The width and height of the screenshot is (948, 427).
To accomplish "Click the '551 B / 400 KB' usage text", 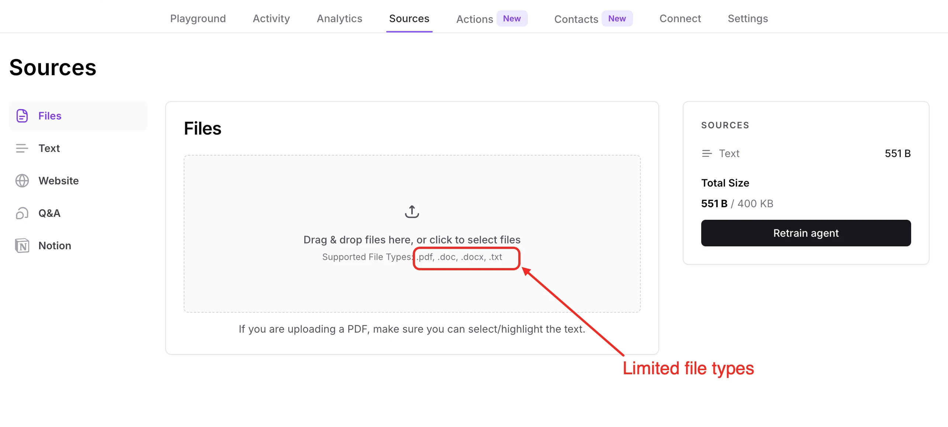I will (x=737, y=204).
